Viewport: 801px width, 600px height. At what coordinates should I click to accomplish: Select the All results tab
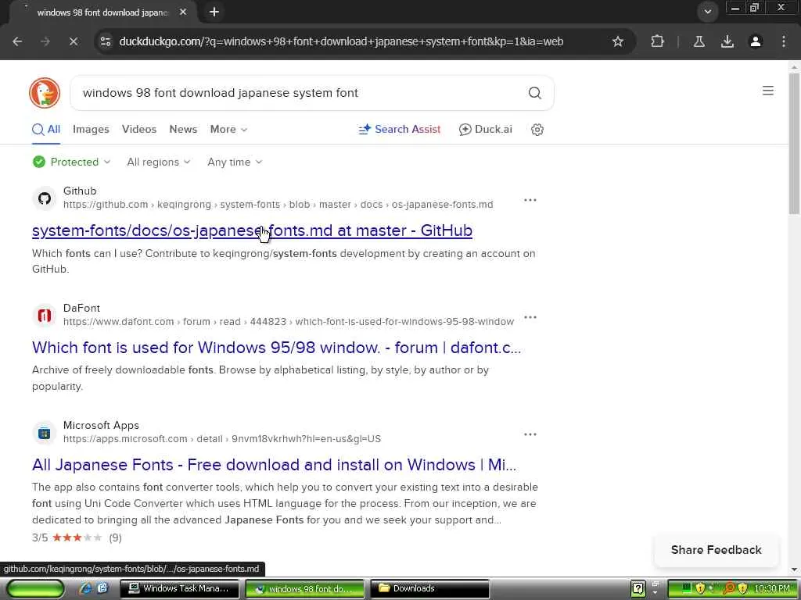(x=46, y=130)
